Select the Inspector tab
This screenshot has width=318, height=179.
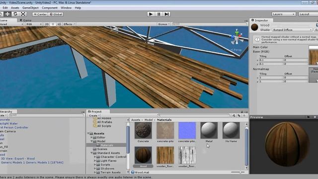[x=261, y=20]
